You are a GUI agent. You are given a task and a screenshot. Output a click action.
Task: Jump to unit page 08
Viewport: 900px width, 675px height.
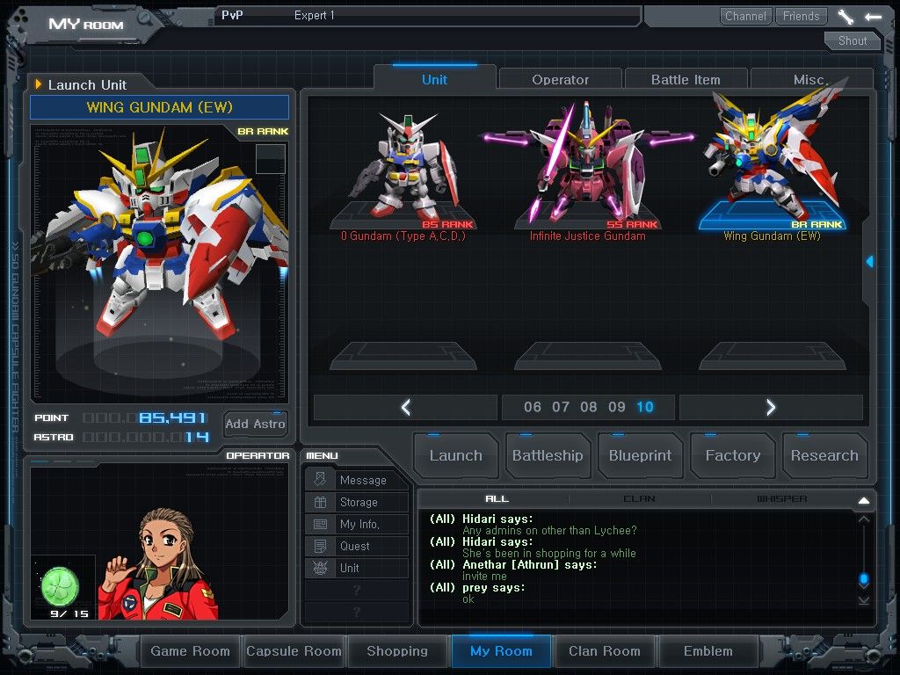point(588,407)
